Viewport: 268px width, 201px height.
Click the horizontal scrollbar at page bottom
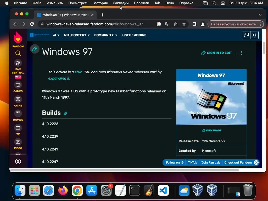[124, 170]
